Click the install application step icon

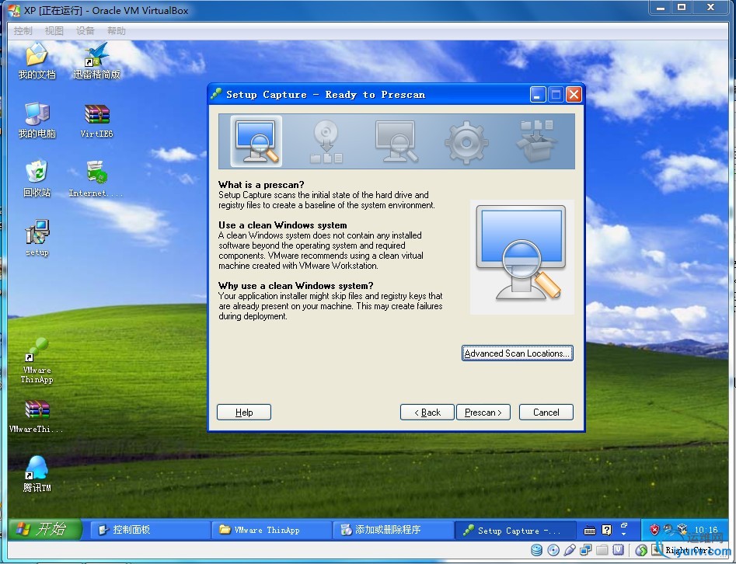(326, 141)
